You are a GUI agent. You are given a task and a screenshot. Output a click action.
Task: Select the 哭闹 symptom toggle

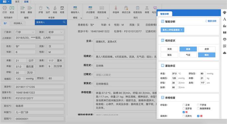[169, 49]
